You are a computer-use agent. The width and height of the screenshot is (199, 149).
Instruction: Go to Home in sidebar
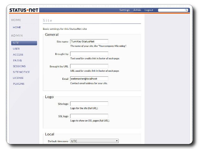point(17,27)
